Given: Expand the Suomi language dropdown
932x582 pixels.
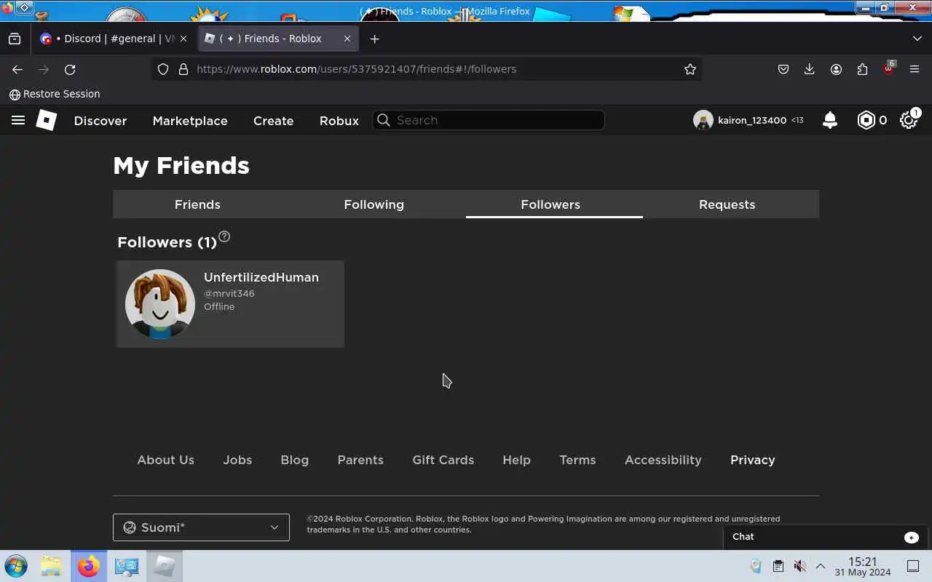Looking at the screenshot, I should [x=201, y=527].
